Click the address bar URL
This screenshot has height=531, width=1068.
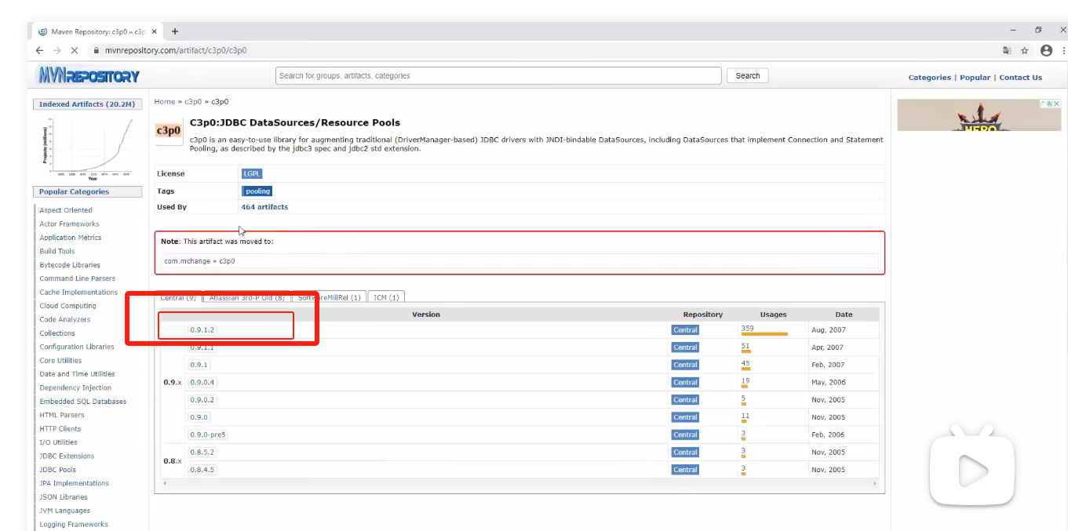coord(176,50)
